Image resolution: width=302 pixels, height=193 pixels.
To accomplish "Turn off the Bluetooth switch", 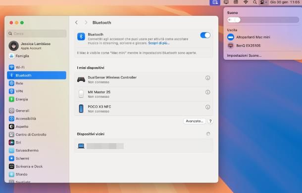I will (205, 36).
